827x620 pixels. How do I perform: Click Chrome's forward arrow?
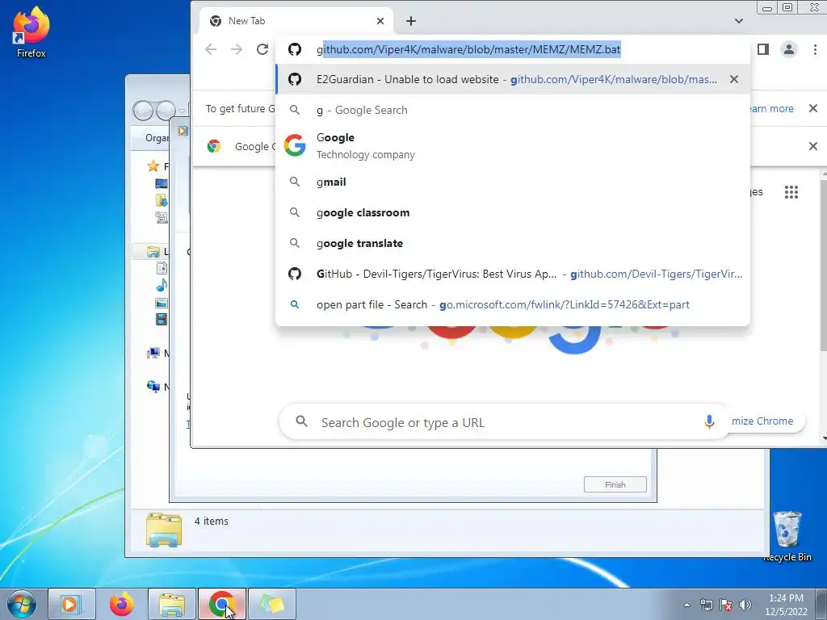point(237,49)
